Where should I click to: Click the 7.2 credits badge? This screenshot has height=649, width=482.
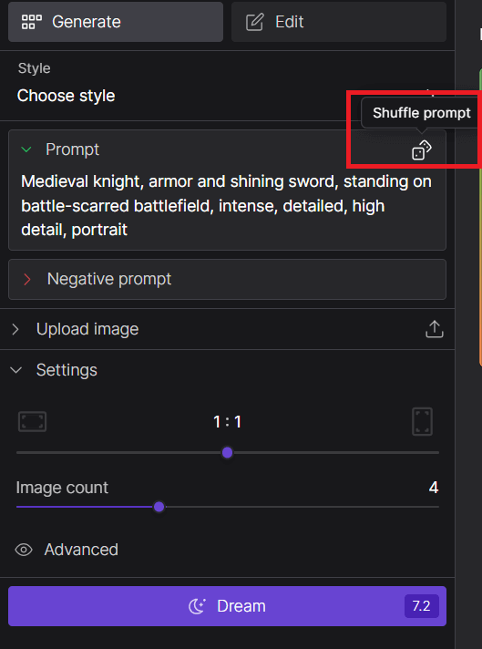tap(422, 606)
